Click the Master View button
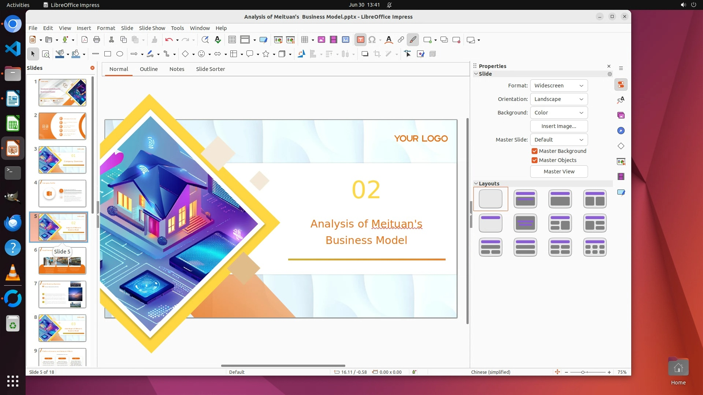The height and width of the screenshot is (395, 703). point(559,172)
